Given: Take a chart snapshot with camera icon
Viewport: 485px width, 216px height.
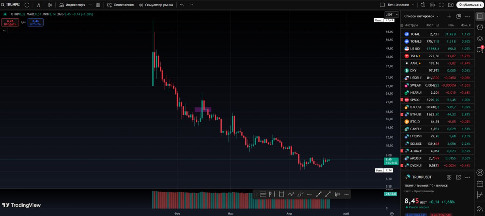Looking at the screenshot, I should point(451,5).
